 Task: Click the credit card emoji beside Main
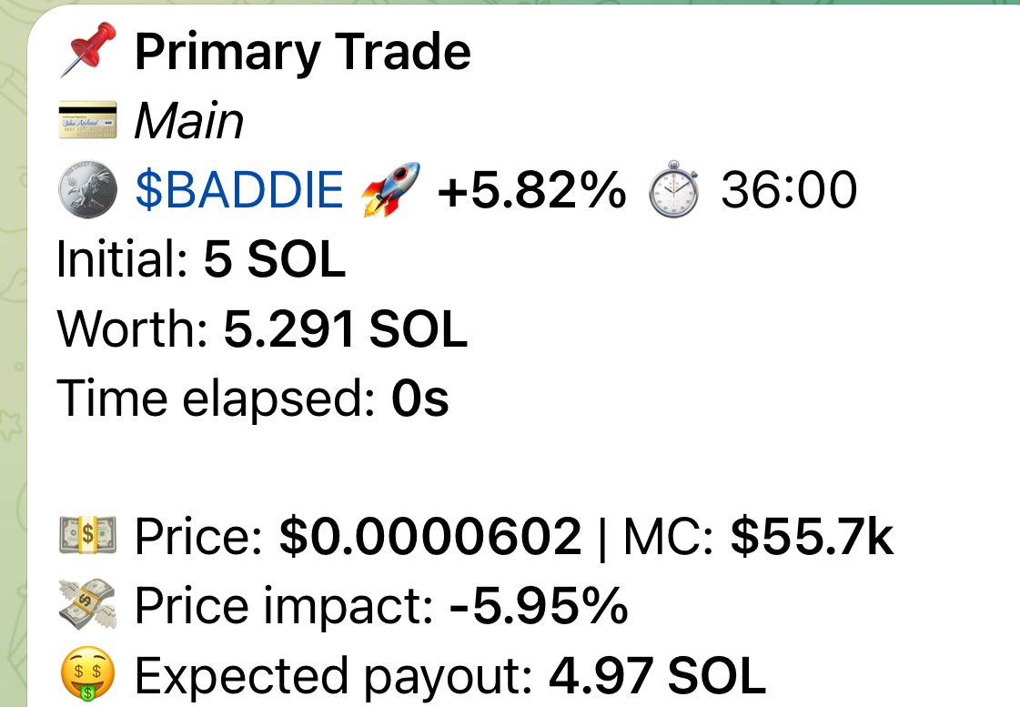click(x=86, y=122)
